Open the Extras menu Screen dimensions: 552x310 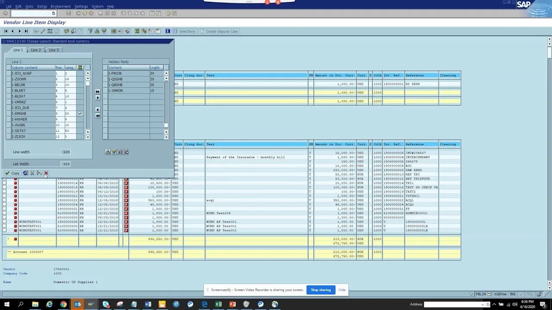click(42, 6)
